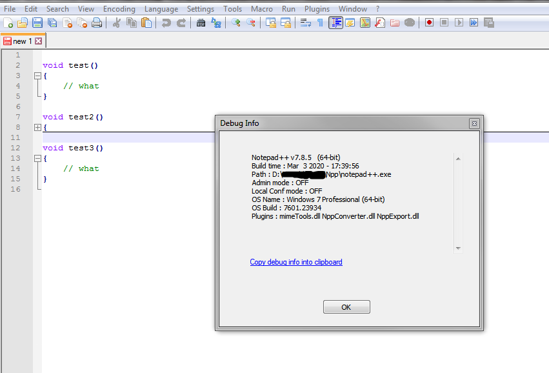Open the Window menu
This screenshot has height=373, width=549.
[x=353, y=9]
